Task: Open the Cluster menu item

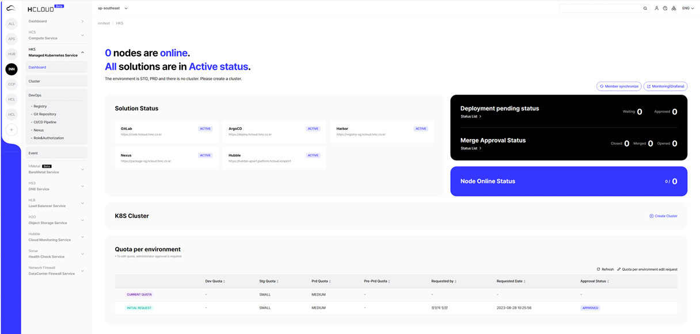Action: pos(56,81)
